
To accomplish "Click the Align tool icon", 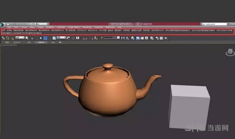I will coord(127,38).
